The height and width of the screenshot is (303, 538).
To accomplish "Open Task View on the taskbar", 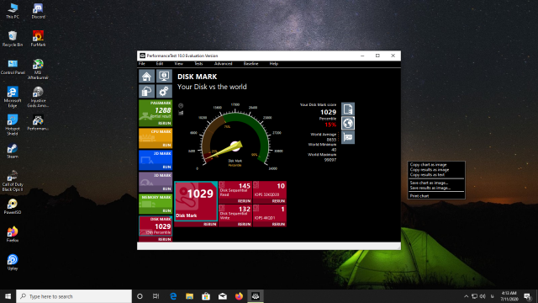I will pos(156,296).
